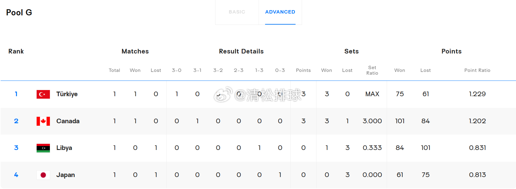Open the Türkiye team link
Viewport: 516px width, 189px height.
pos(67,94)
